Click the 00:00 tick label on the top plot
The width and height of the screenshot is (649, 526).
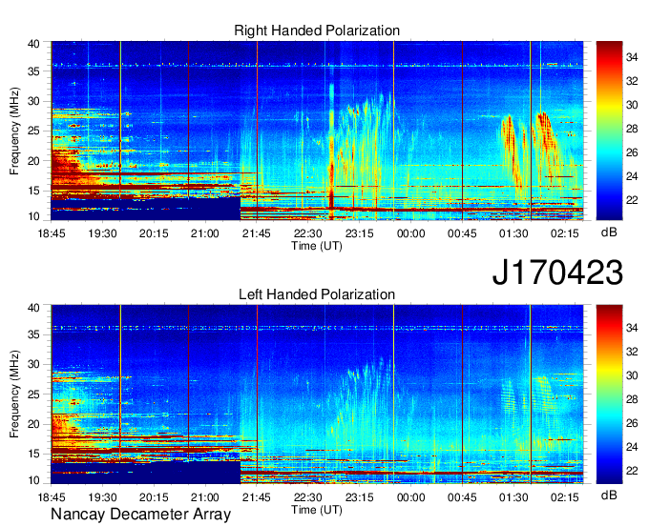pyautogui.click(x=410, y=233)
